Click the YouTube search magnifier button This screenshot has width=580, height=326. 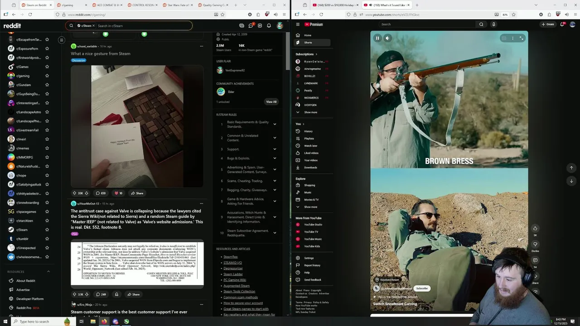[481, 24]
